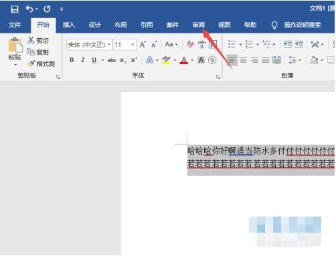Screen dimensions: 336x256
Task: Open the highlight color dropdown arrow
Action: click(175, 60)
